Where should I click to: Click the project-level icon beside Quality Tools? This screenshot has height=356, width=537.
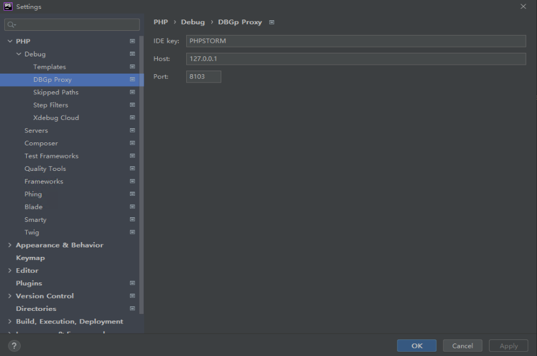point(132,169)
